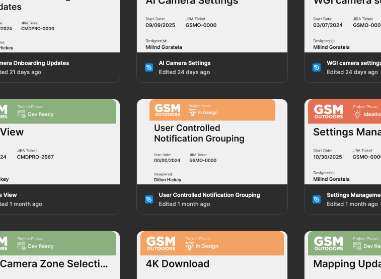Click 'Edited 24 days ago' under WGI camera settings
Screen dimensions: 381x279
(x=352, y=72)
